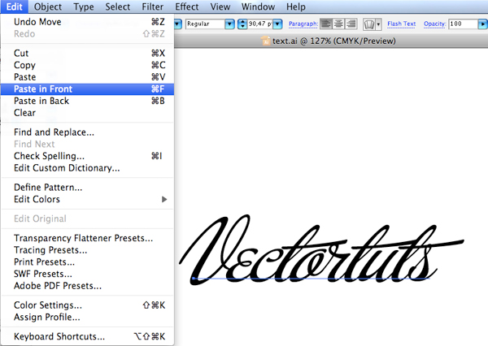Click the Opacity link

[434, 24]
